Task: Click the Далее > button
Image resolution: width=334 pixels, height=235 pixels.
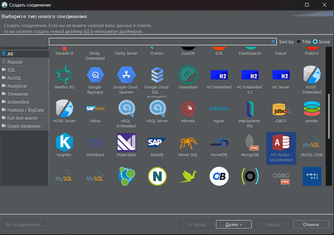Action: (x=234, y=224)
